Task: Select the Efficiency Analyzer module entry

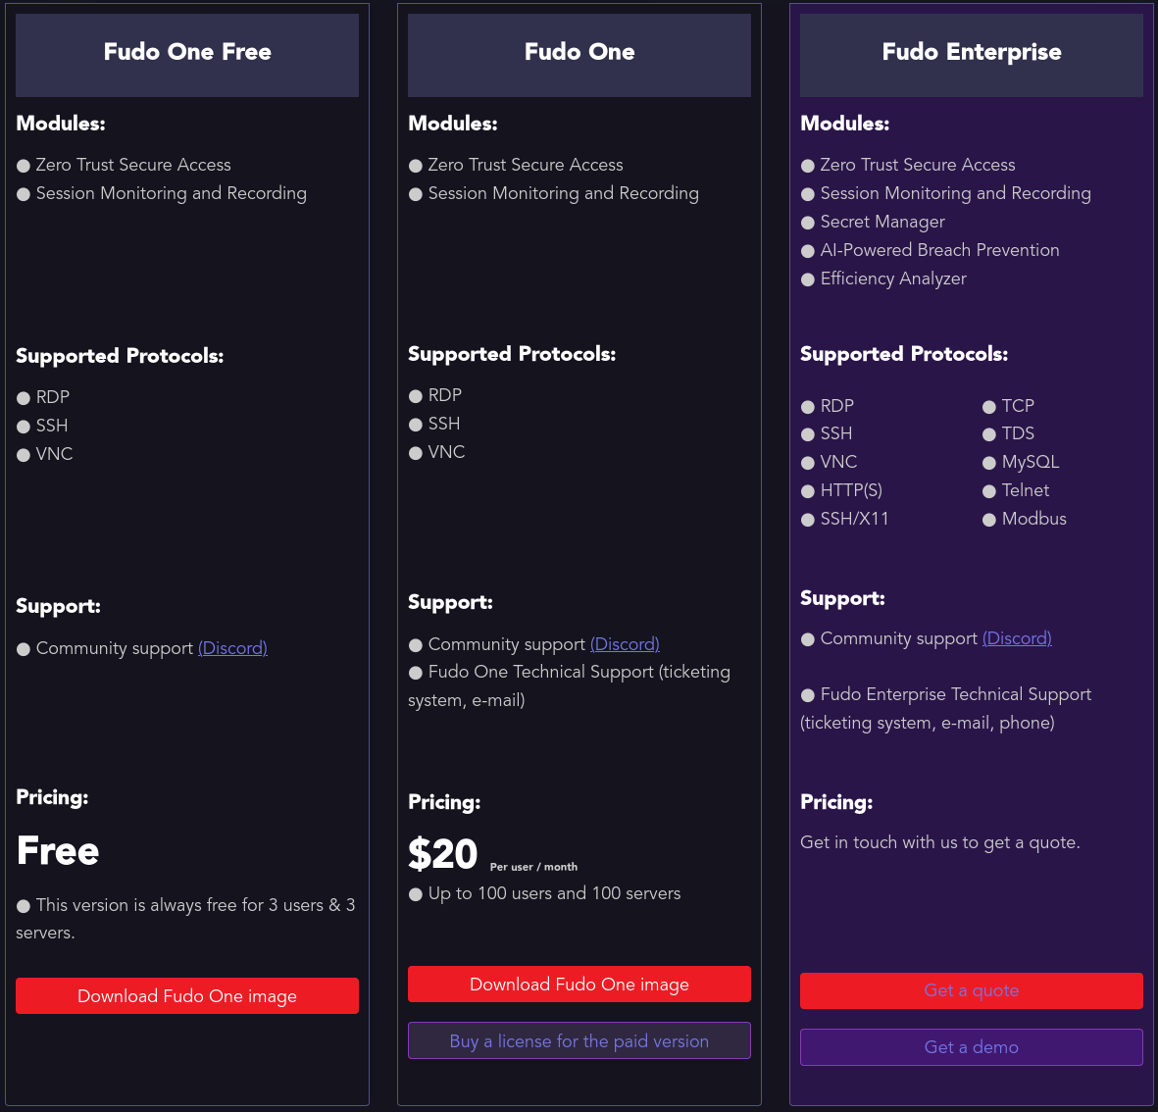Action: [x=893, y=278]
